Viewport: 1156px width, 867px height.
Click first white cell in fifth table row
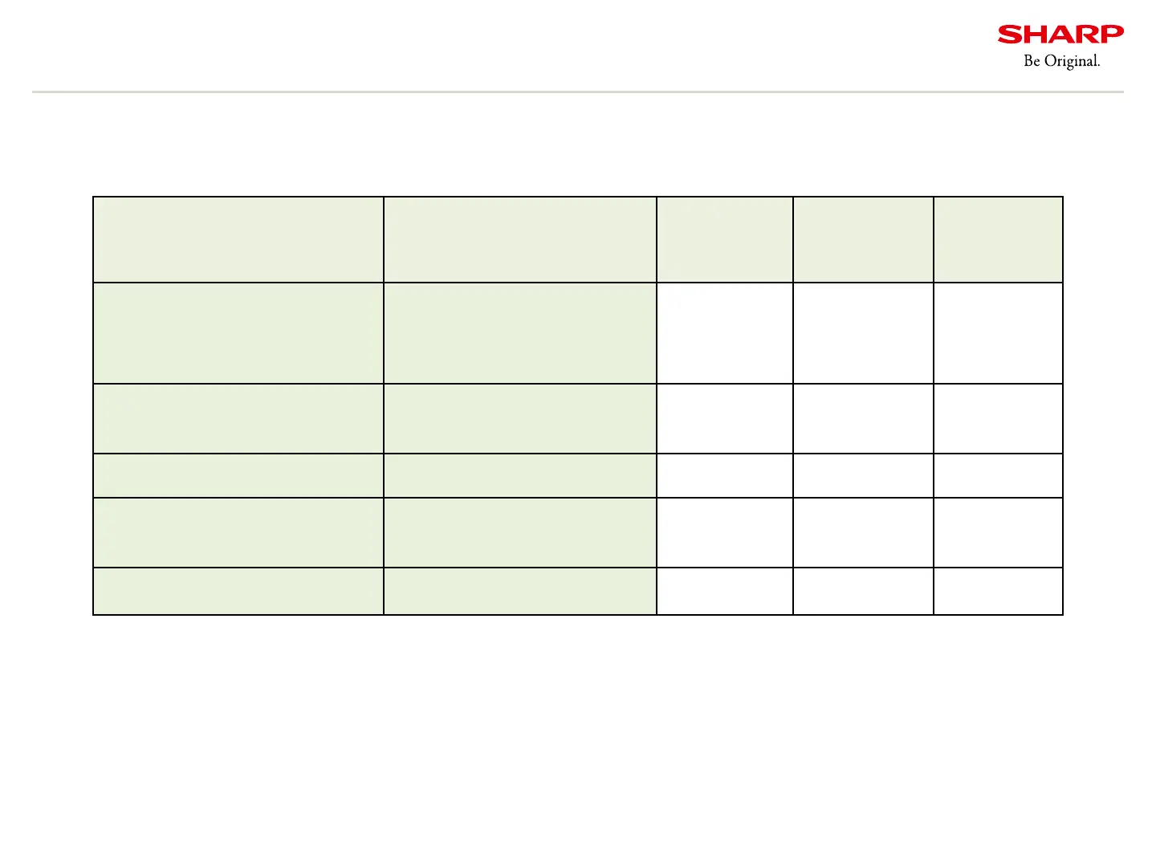click(725, 533)
